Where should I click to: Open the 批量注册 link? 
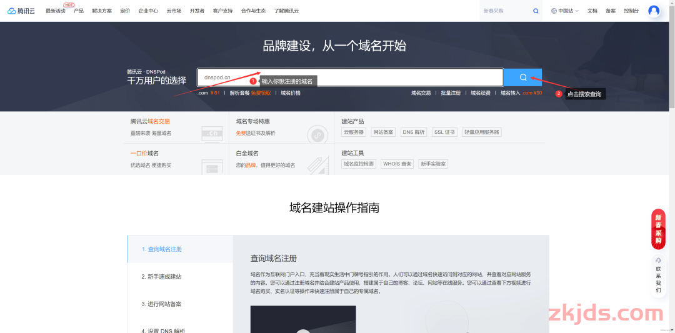point(451,93)
